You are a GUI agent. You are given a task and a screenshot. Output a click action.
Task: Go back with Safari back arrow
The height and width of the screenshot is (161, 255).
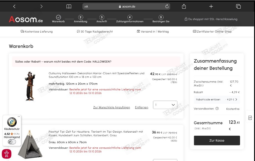[x=14, y=6]
